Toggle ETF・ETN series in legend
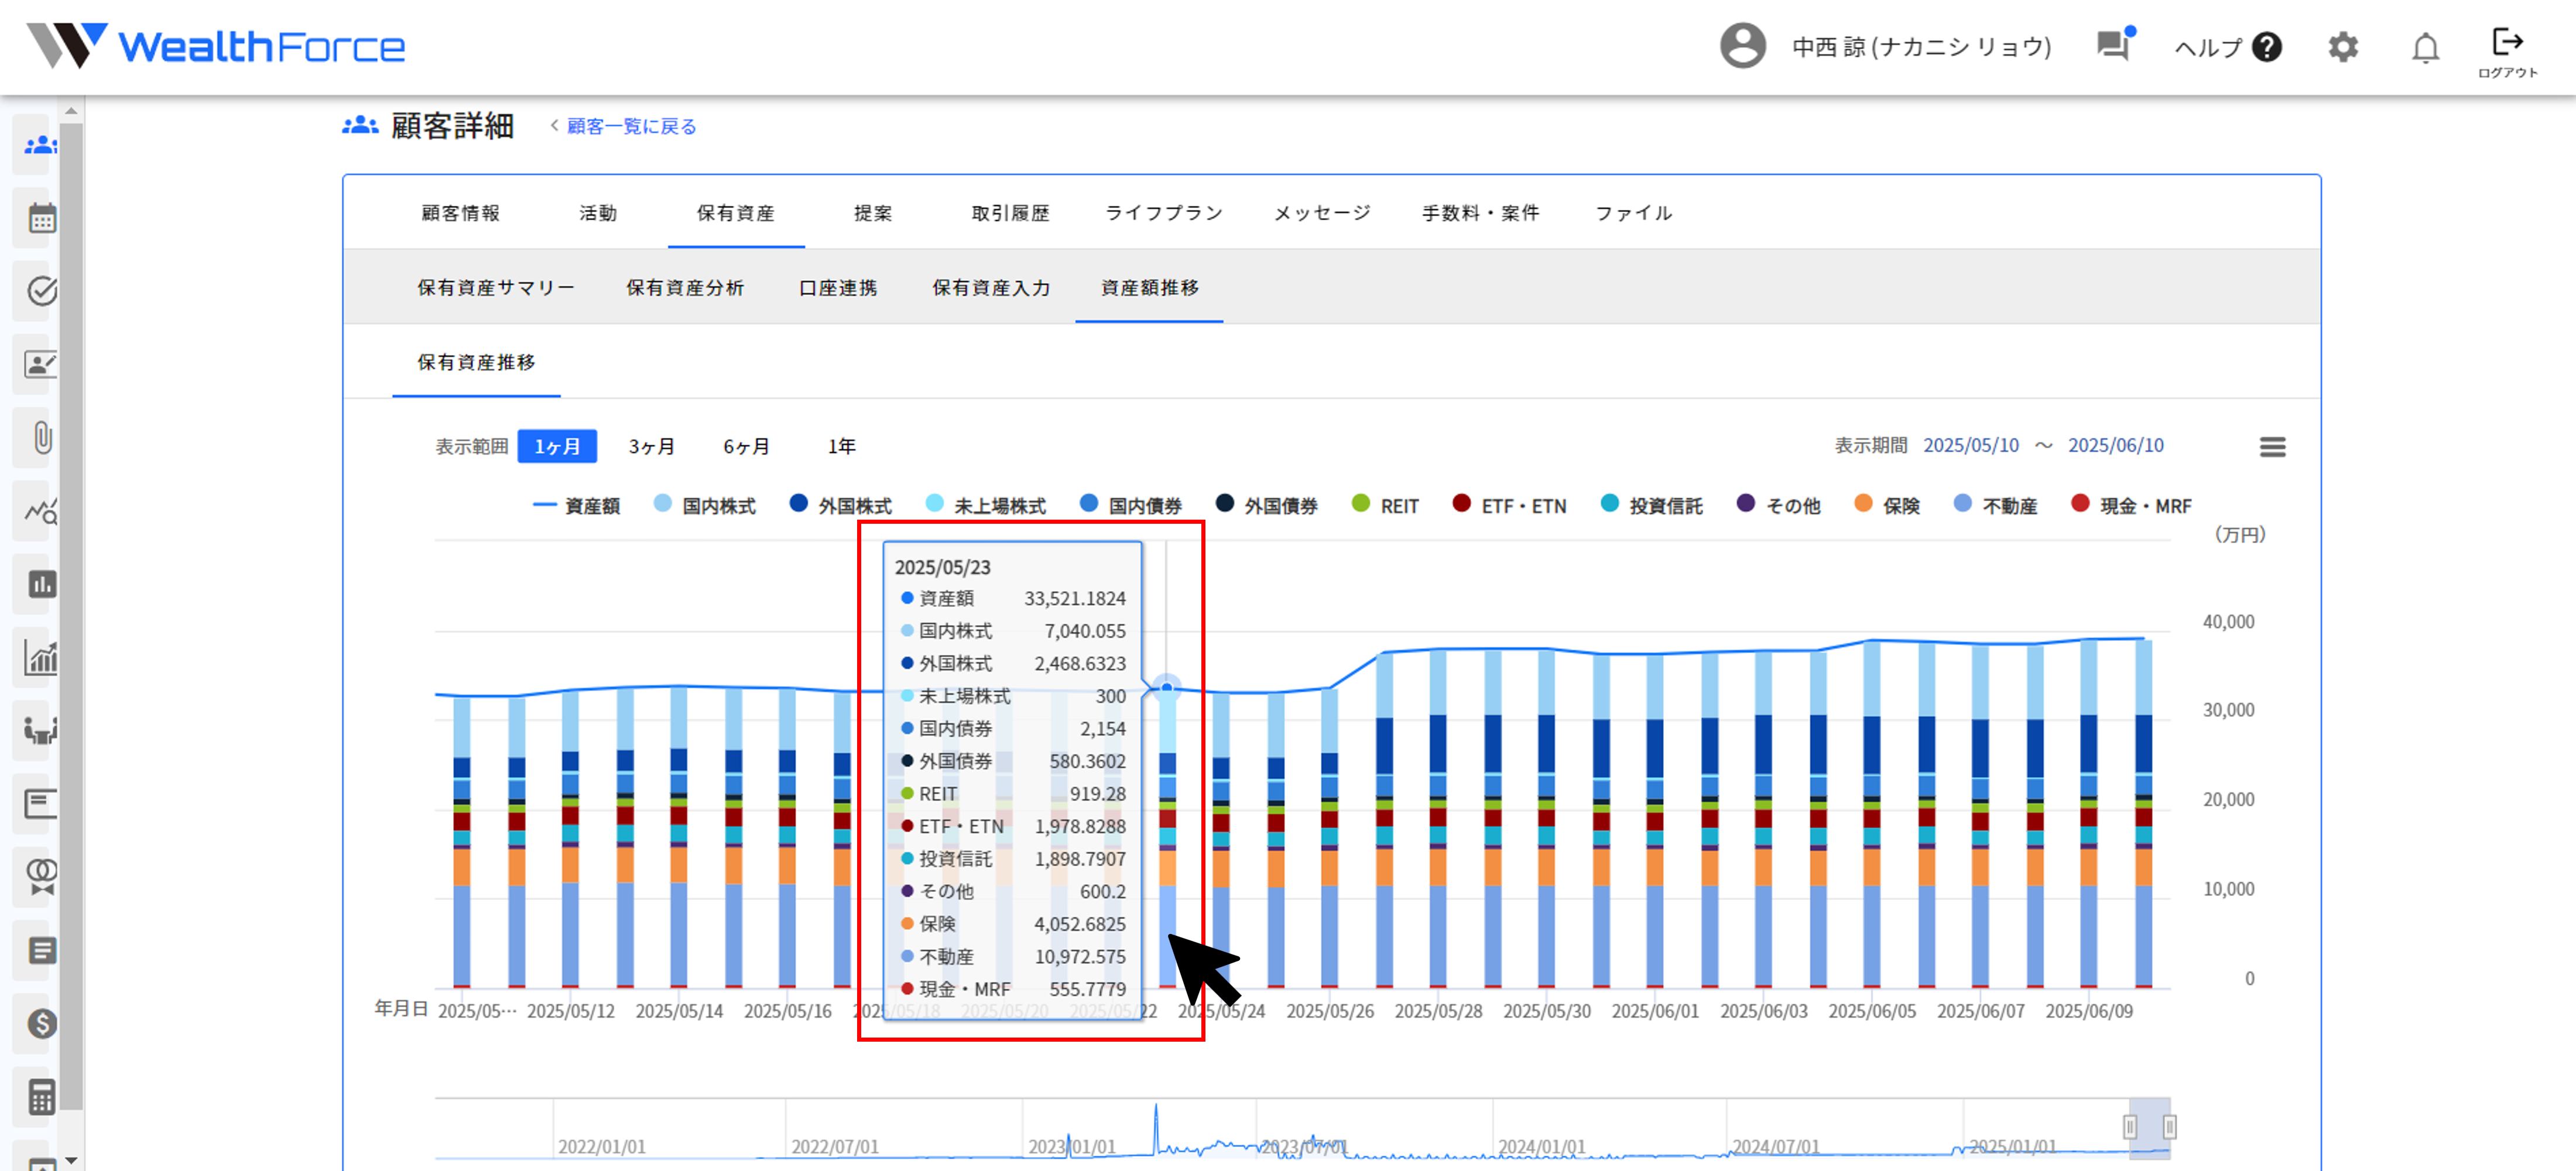The height and width of the screenshot is (1171, 2576). [1509, 506]
